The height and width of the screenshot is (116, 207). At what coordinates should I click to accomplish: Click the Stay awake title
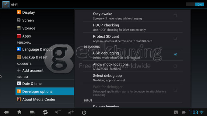[x=103, y=14]
